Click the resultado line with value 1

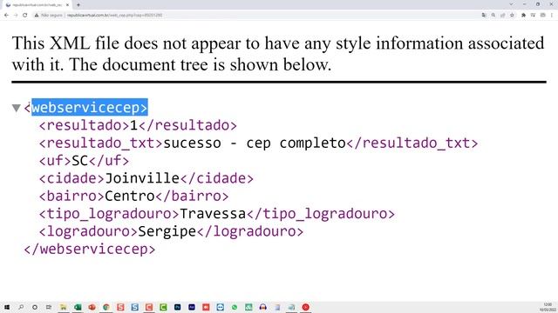coord(138,125)
